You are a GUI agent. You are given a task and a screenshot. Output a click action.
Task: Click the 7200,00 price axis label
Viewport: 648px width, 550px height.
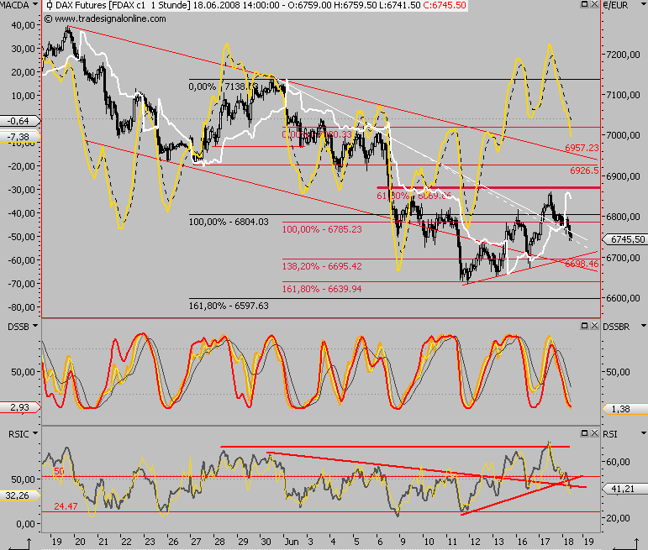[x=623, y=55]
